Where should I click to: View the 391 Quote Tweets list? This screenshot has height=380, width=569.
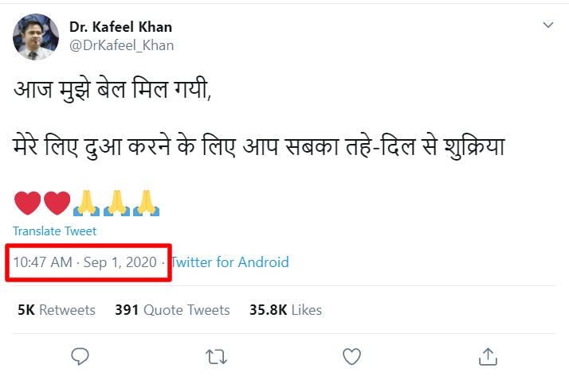pyautogui.click(x=172, y=310)
